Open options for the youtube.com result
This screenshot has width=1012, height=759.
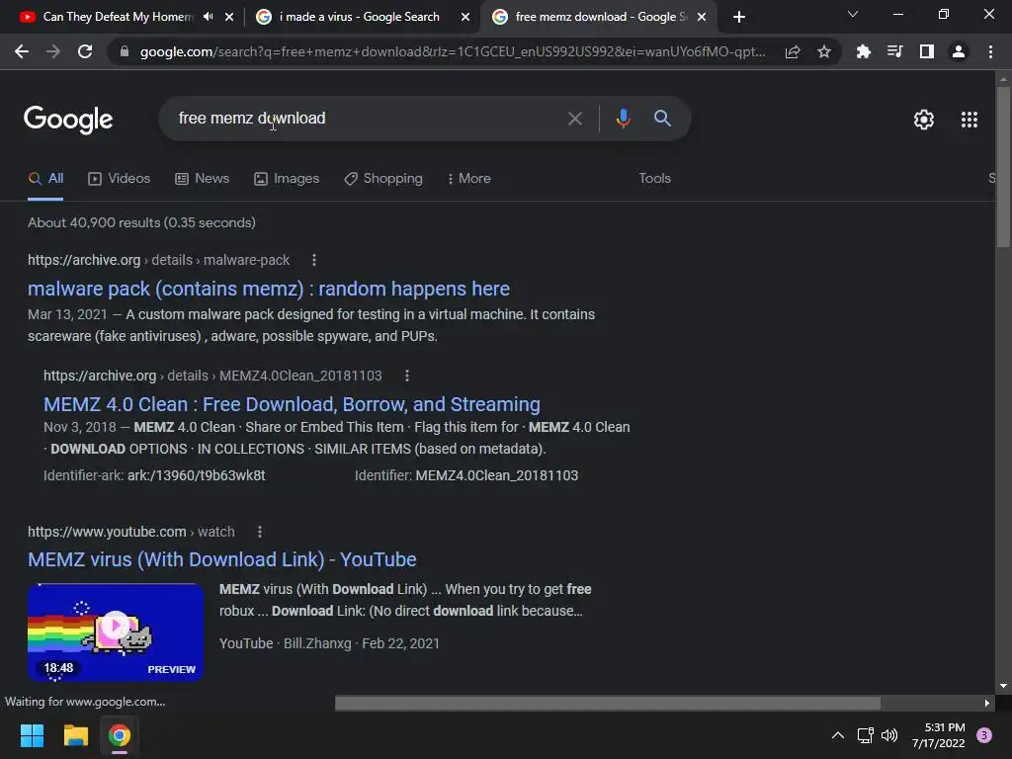[260, 532]
